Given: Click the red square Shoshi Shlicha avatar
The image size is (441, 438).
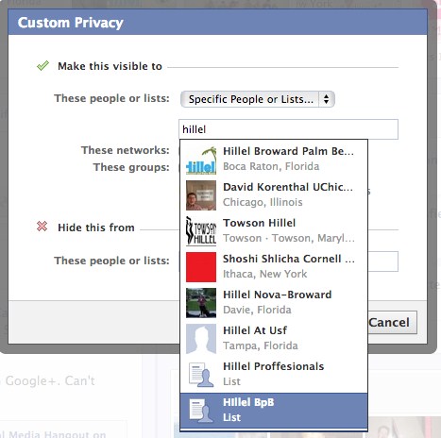Looking at the screenshot, I should tap(201, 267).
